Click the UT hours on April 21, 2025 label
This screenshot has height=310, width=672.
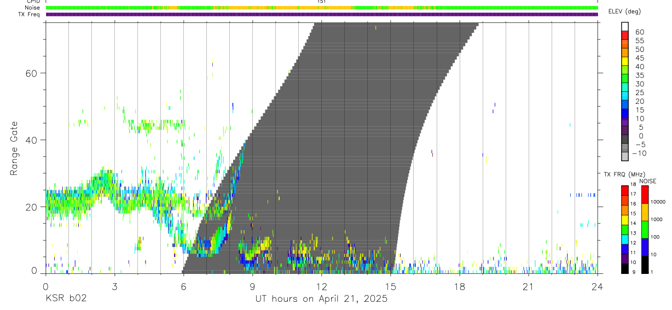321,299
